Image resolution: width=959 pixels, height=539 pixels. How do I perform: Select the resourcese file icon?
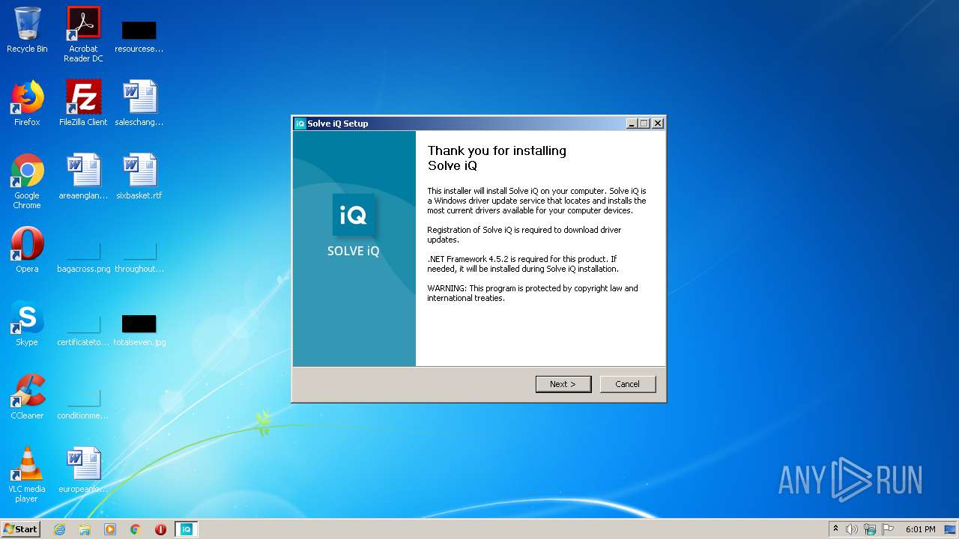click(x=139, y=37)
